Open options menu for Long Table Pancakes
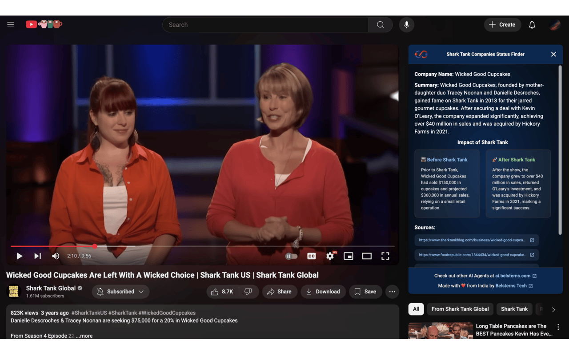Viewport: 569px width, 355px height. click(x=558, y=327)
